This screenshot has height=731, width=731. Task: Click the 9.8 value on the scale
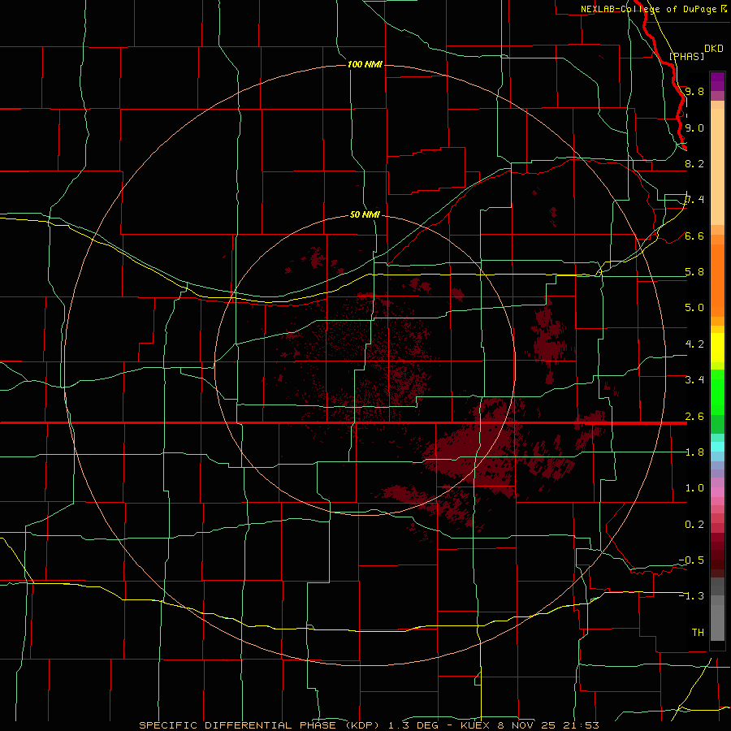(694, 91)
